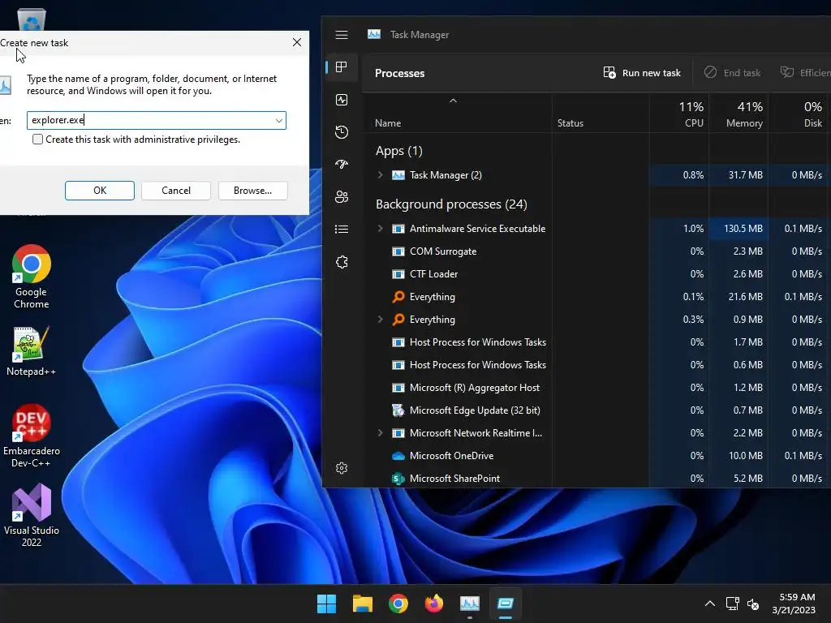Screen dimensions: 831x623
Task: Click the Efficiency mode leaf icon
Action: click(x=787, y=72)
